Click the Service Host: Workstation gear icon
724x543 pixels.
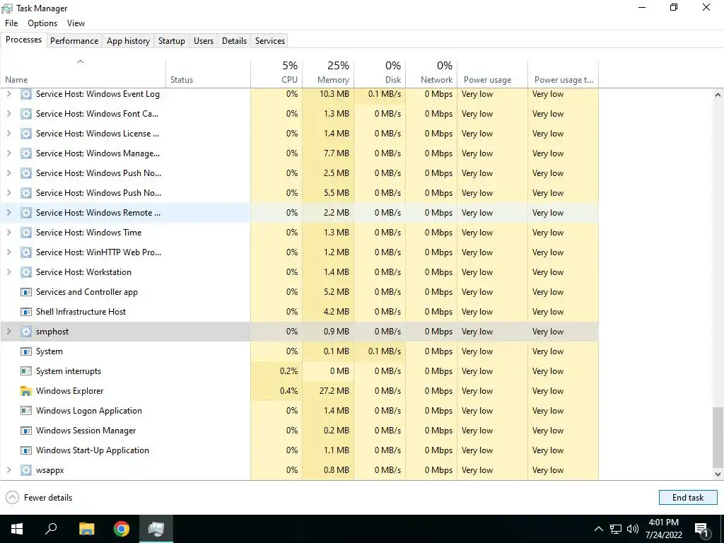26,272
